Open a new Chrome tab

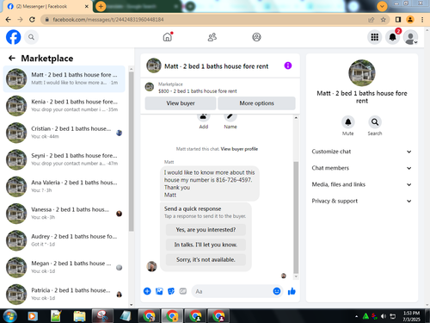coord(101,6)
